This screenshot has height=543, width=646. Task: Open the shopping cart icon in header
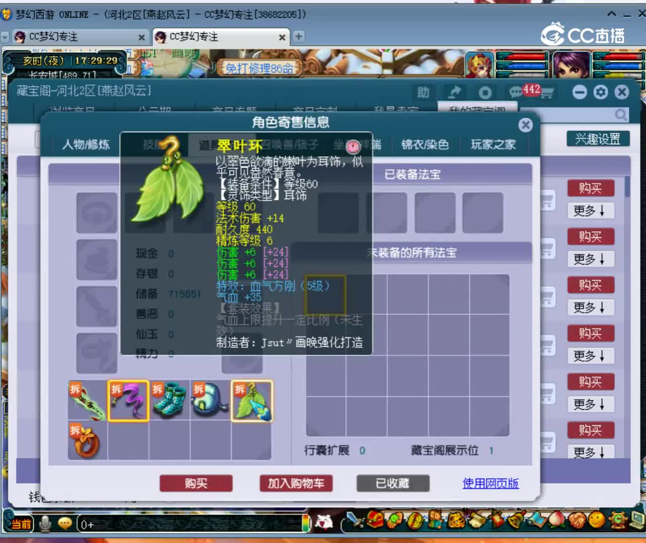click(547, 93)
